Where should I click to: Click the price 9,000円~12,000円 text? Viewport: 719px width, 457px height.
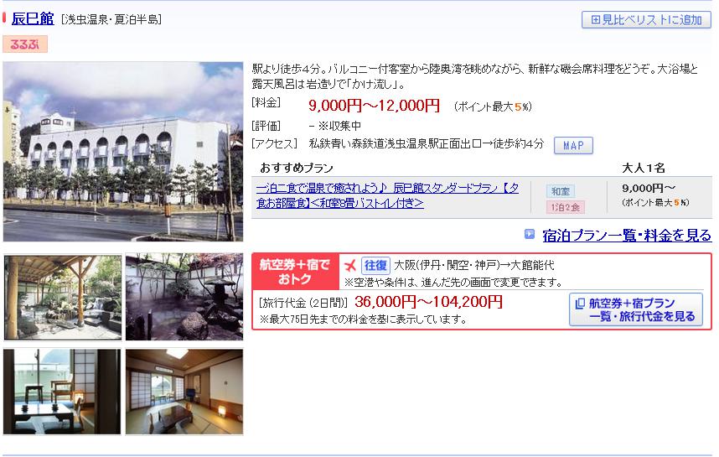(x=374, y=106)
